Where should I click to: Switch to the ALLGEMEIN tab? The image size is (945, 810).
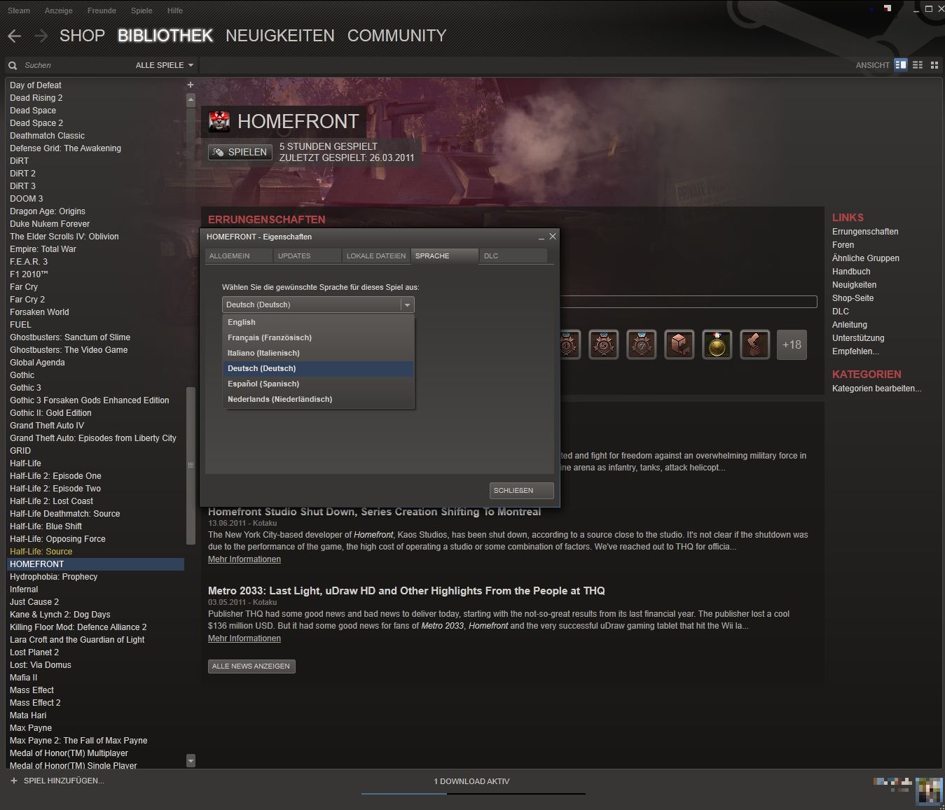239,256
